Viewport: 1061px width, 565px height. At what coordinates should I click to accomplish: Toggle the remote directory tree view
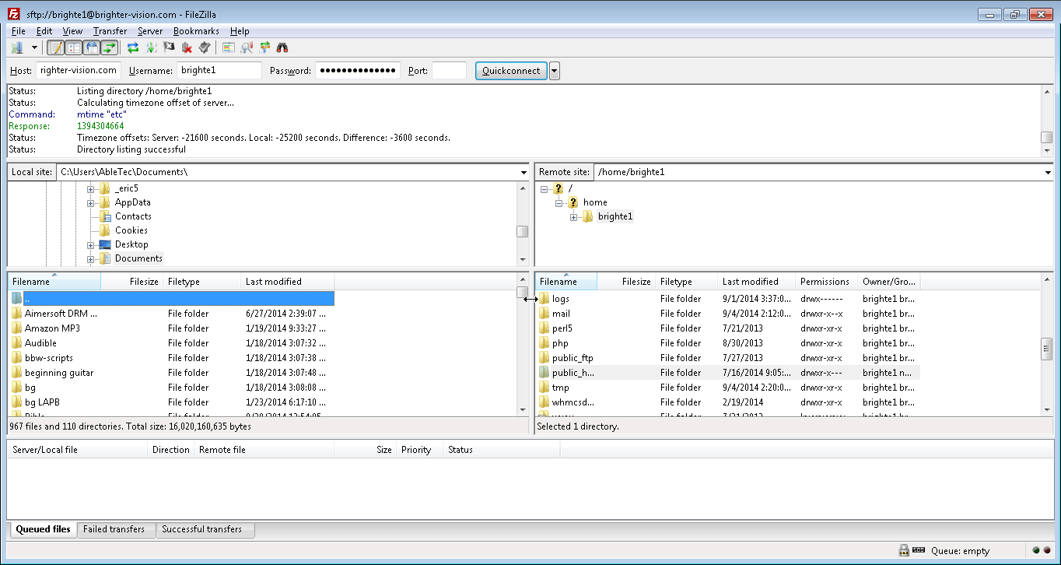tap(92, 47)
